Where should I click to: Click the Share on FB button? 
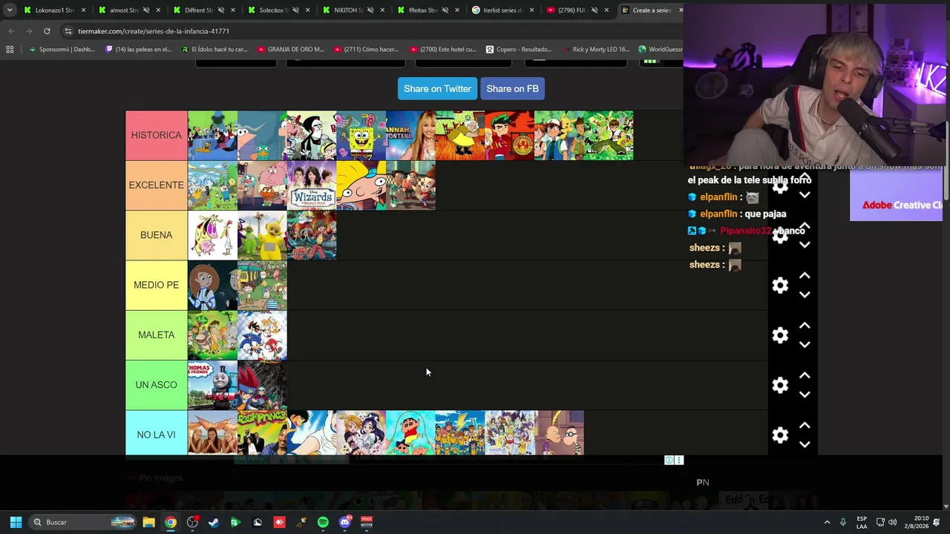tap(512, 89)
